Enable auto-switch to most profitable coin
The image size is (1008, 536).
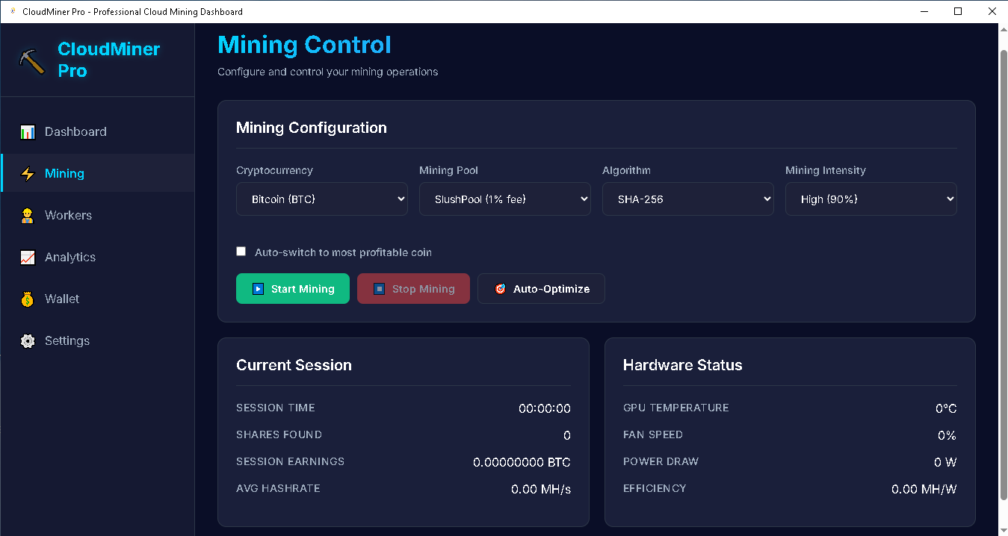[241, 252]
